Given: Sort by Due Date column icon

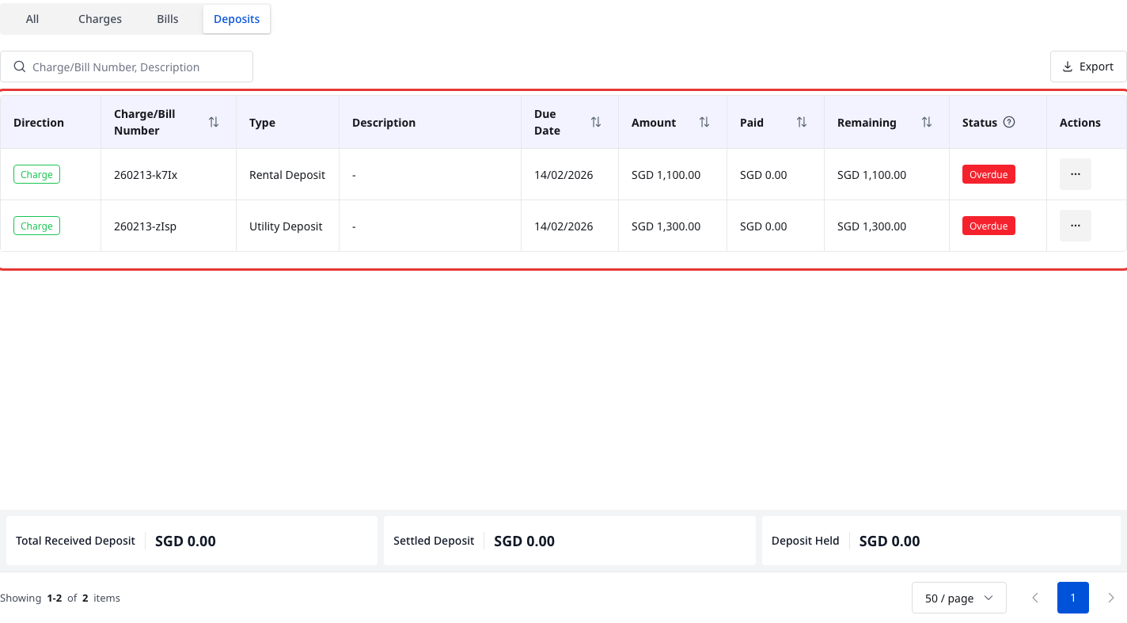Looking at the screenshot, I should point(596,122).
